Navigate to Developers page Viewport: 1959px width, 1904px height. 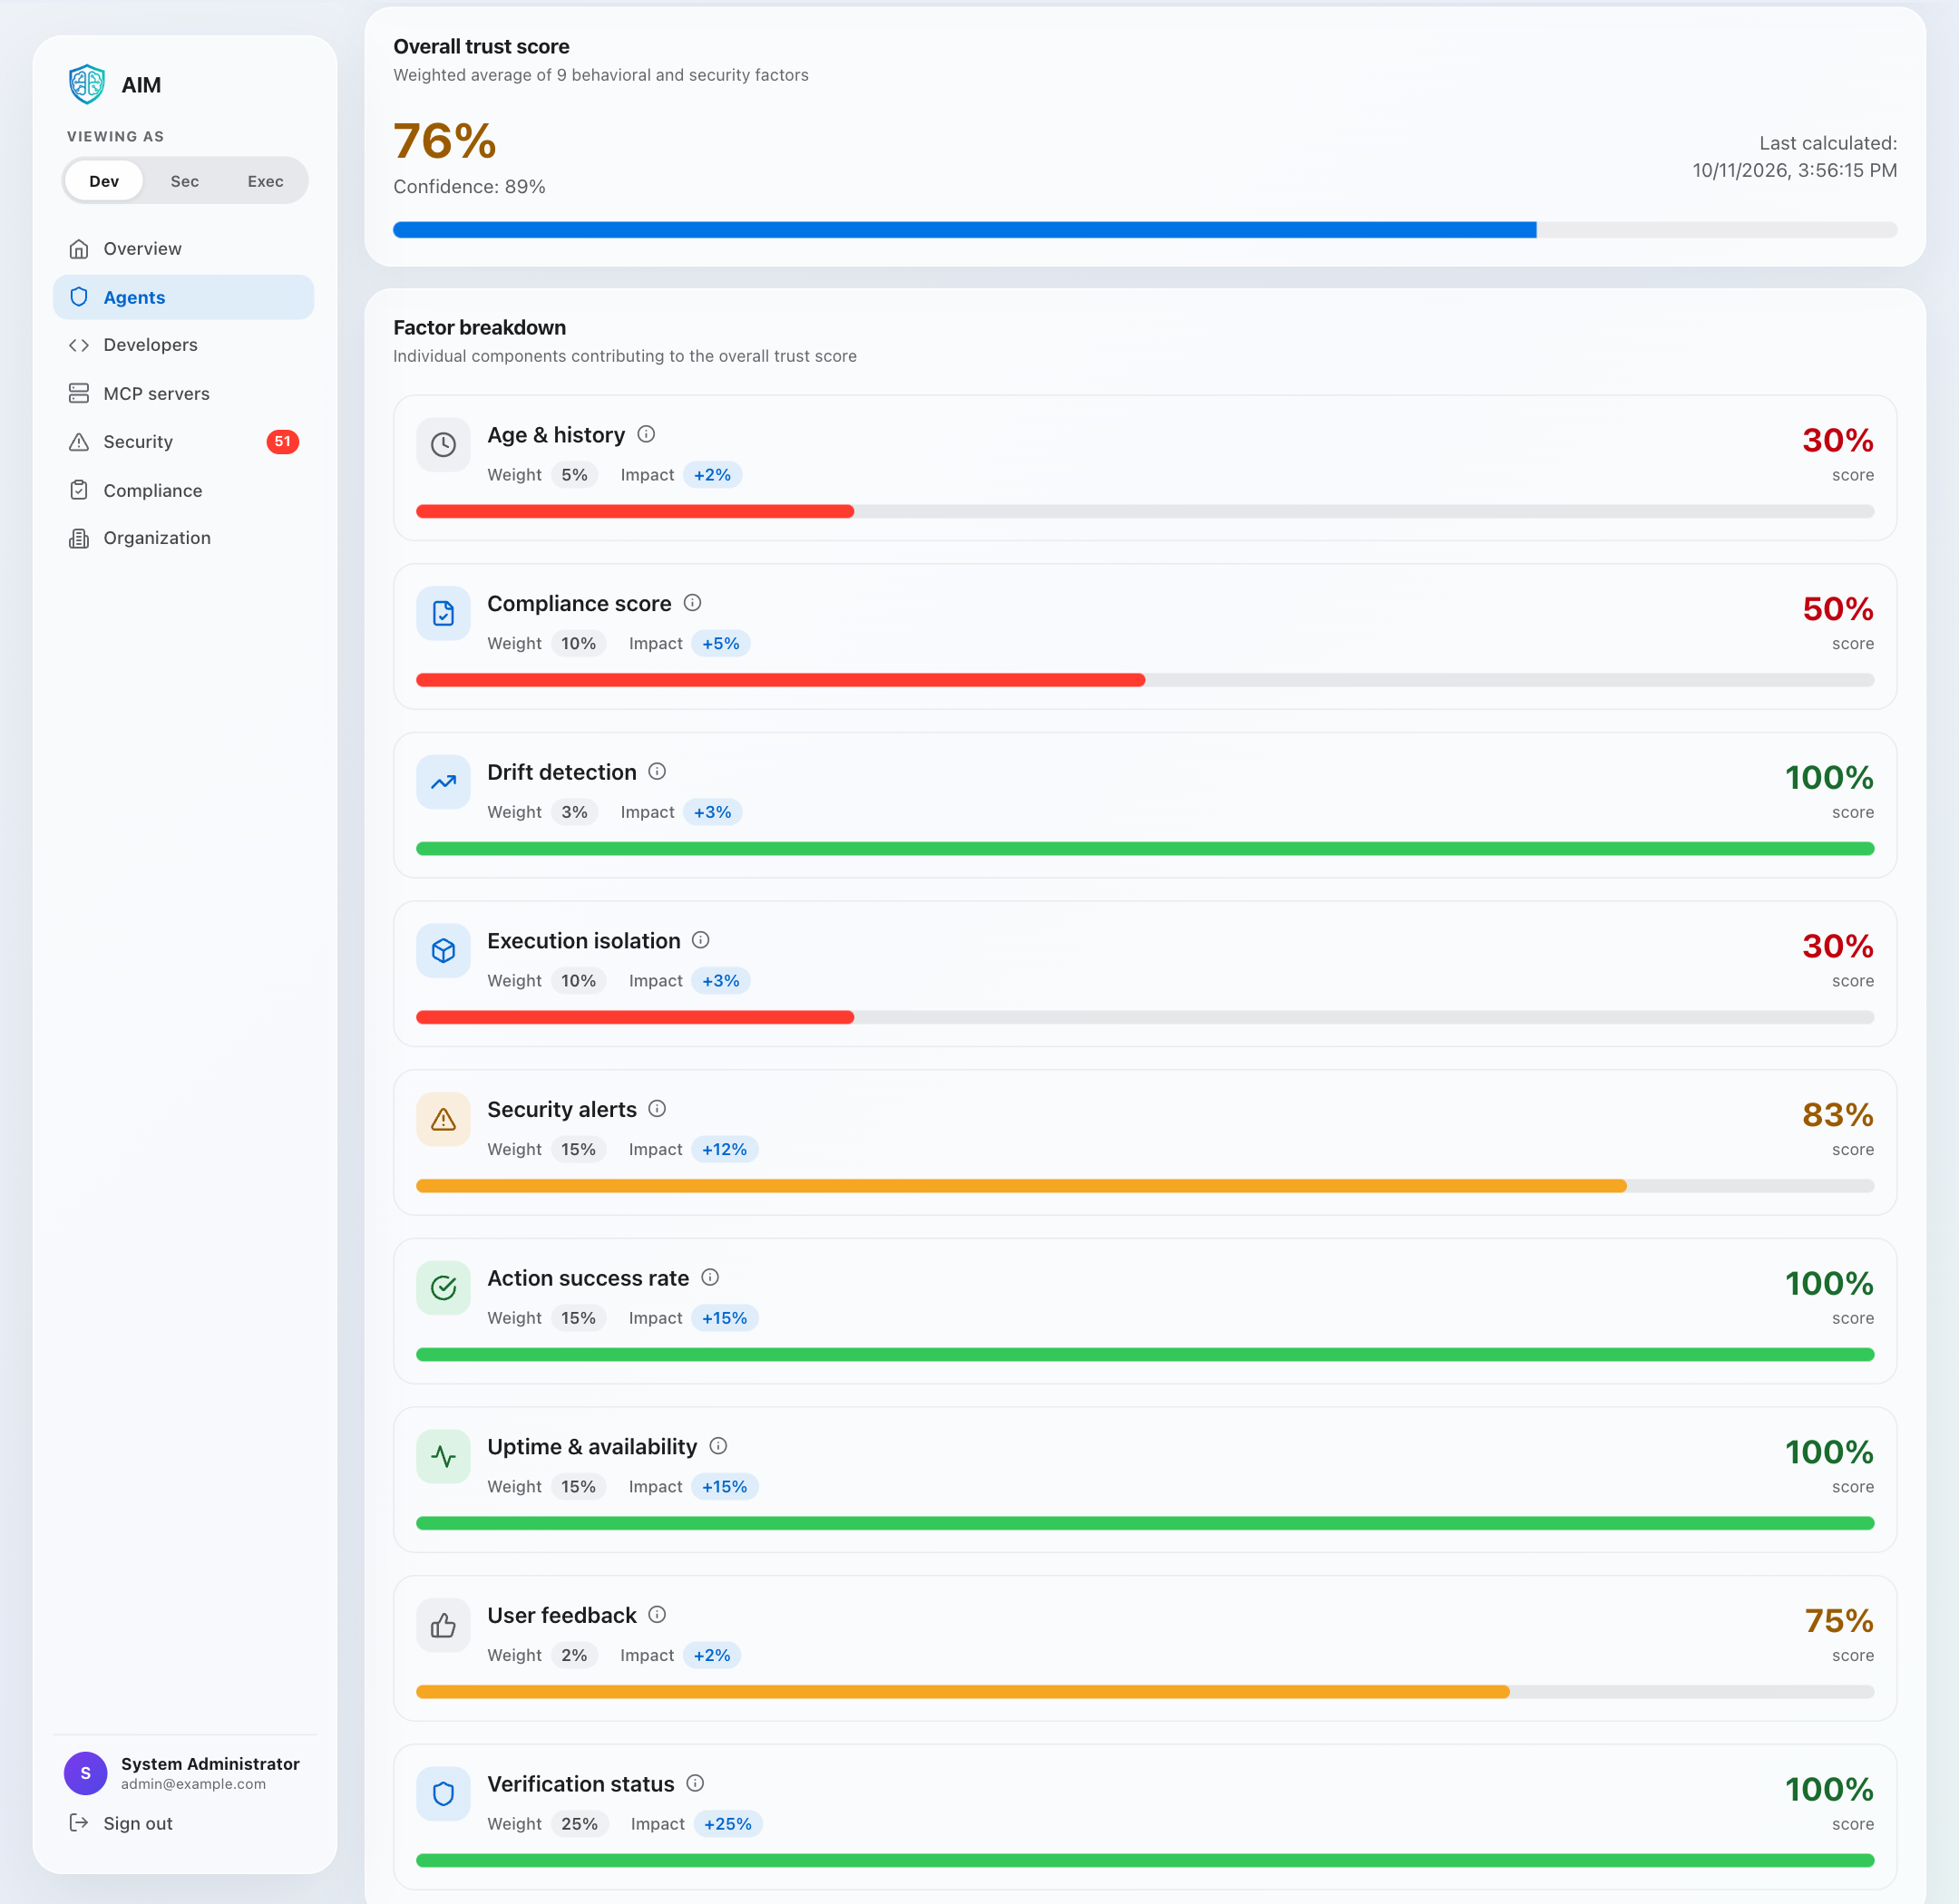click(184, 345)
